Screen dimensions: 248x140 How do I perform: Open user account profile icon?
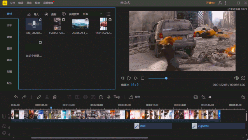220,3
